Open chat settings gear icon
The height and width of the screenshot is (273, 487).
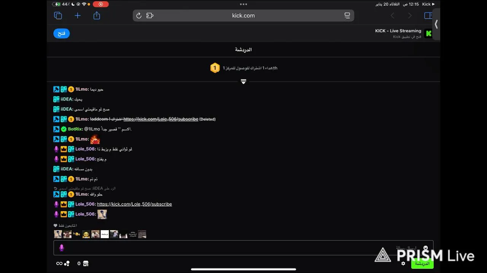[x=403, y=264]
